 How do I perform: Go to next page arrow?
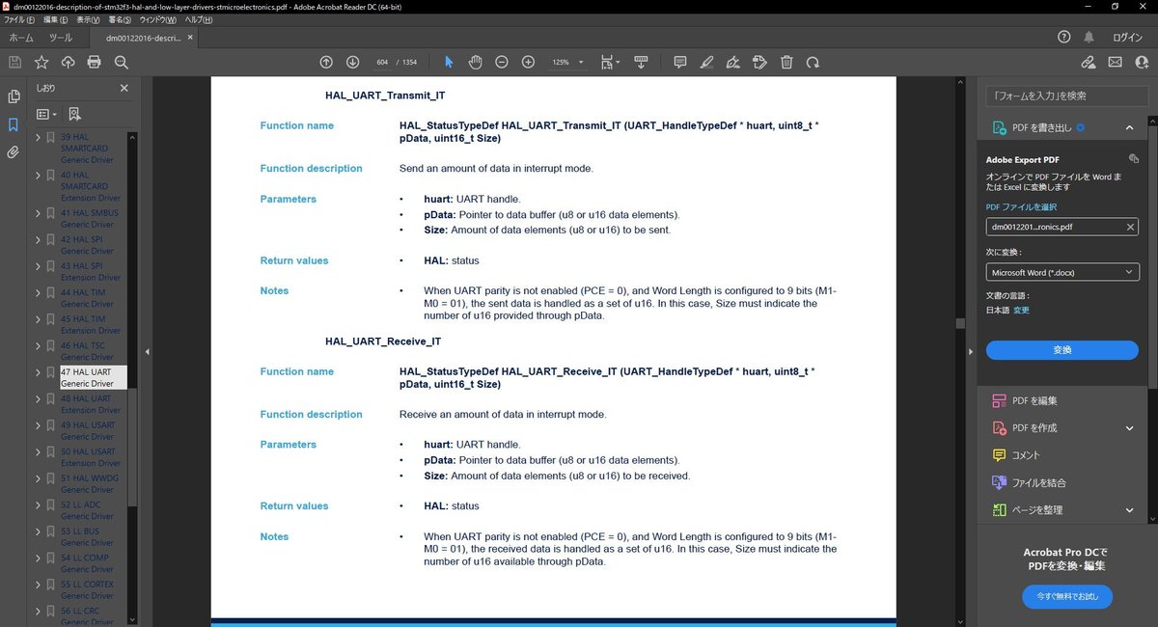(x=352, y=62)
